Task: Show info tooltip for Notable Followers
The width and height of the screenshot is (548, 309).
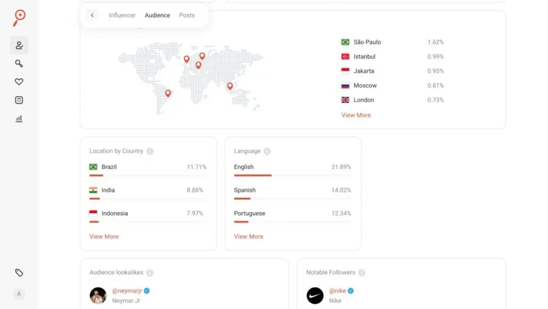Action: point(362,273)
